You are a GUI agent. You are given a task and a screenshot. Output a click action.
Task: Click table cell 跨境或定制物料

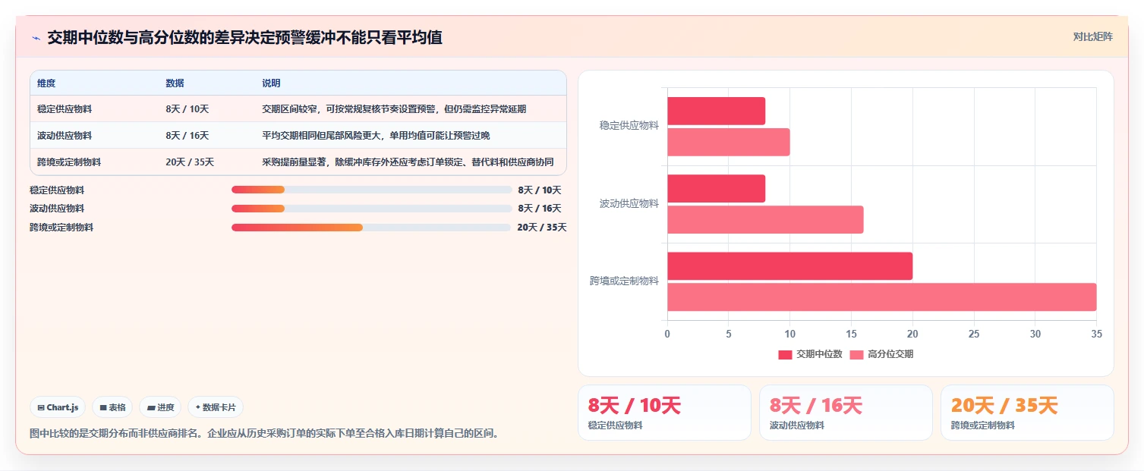[69, 162]
